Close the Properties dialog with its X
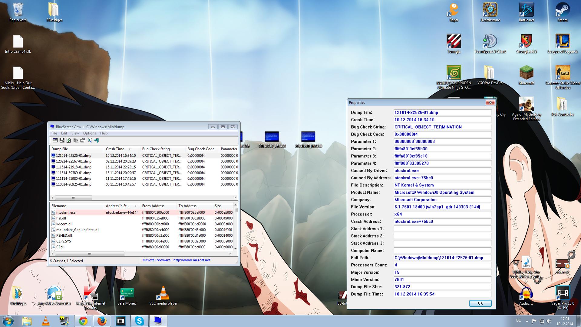The image size is (581, 327). click(490, 102)
